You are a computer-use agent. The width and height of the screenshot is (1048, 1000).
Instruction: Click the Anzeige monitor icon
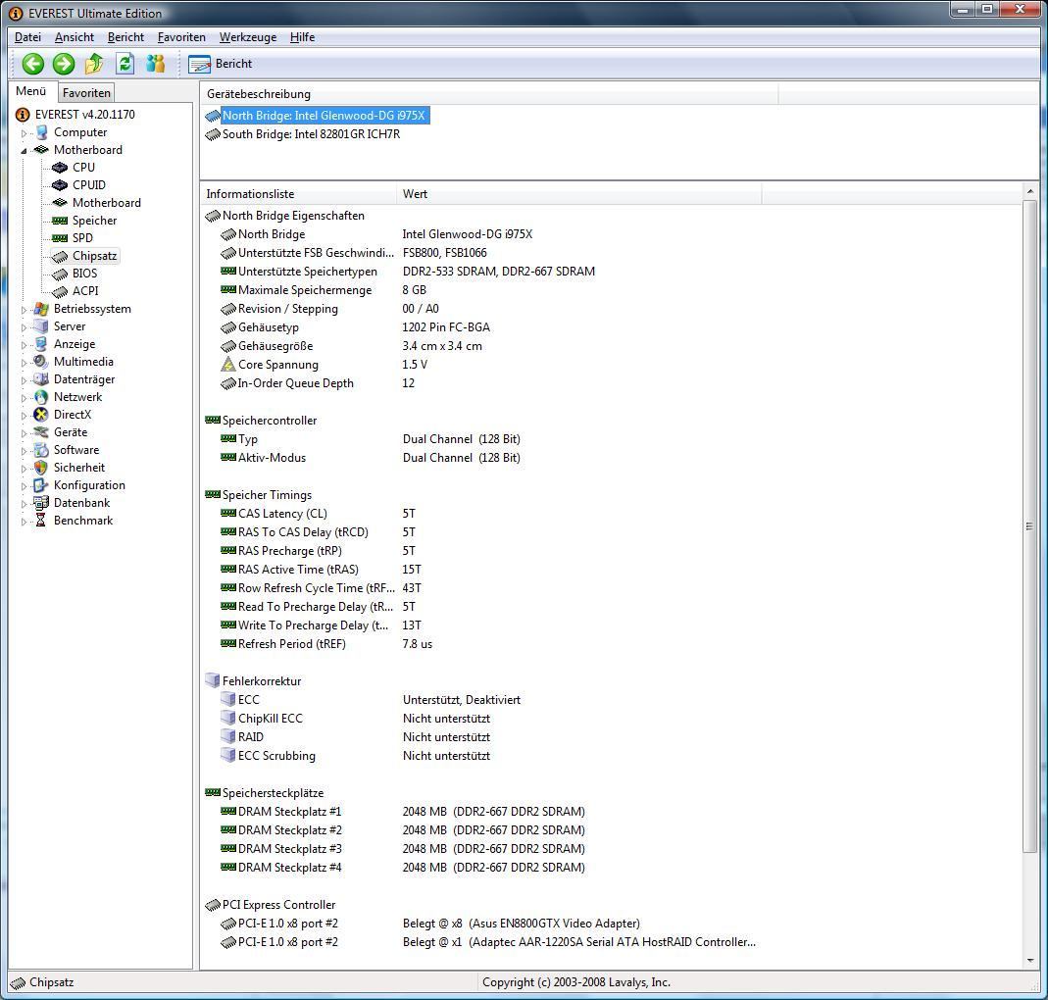pos(41,344)
